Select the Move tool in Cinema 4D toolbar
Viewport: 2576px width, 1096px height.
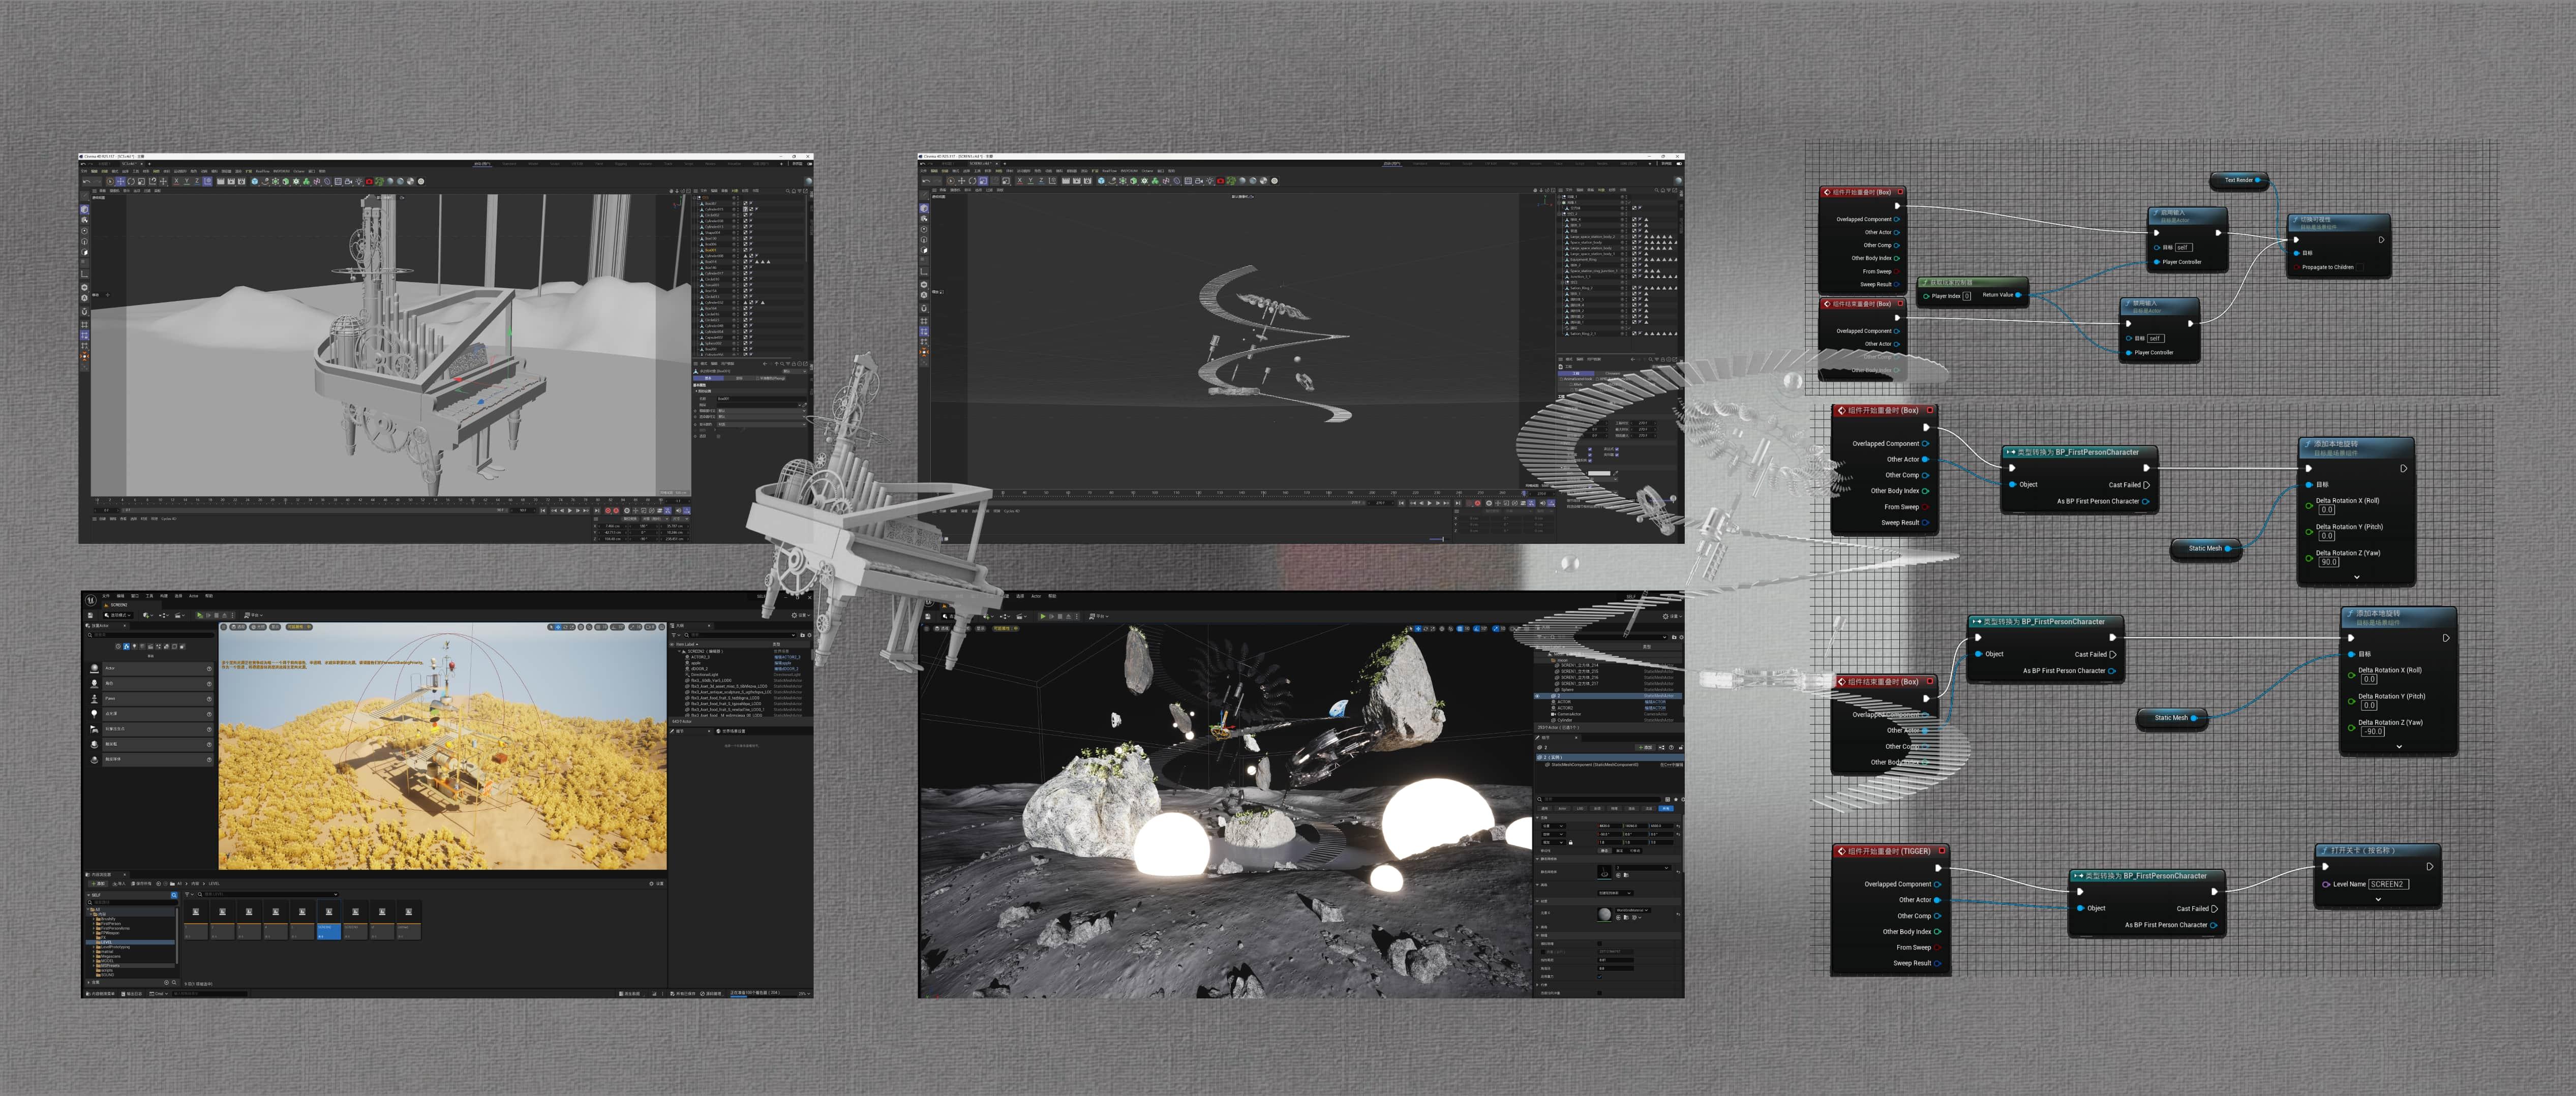[x=121, y=182]
